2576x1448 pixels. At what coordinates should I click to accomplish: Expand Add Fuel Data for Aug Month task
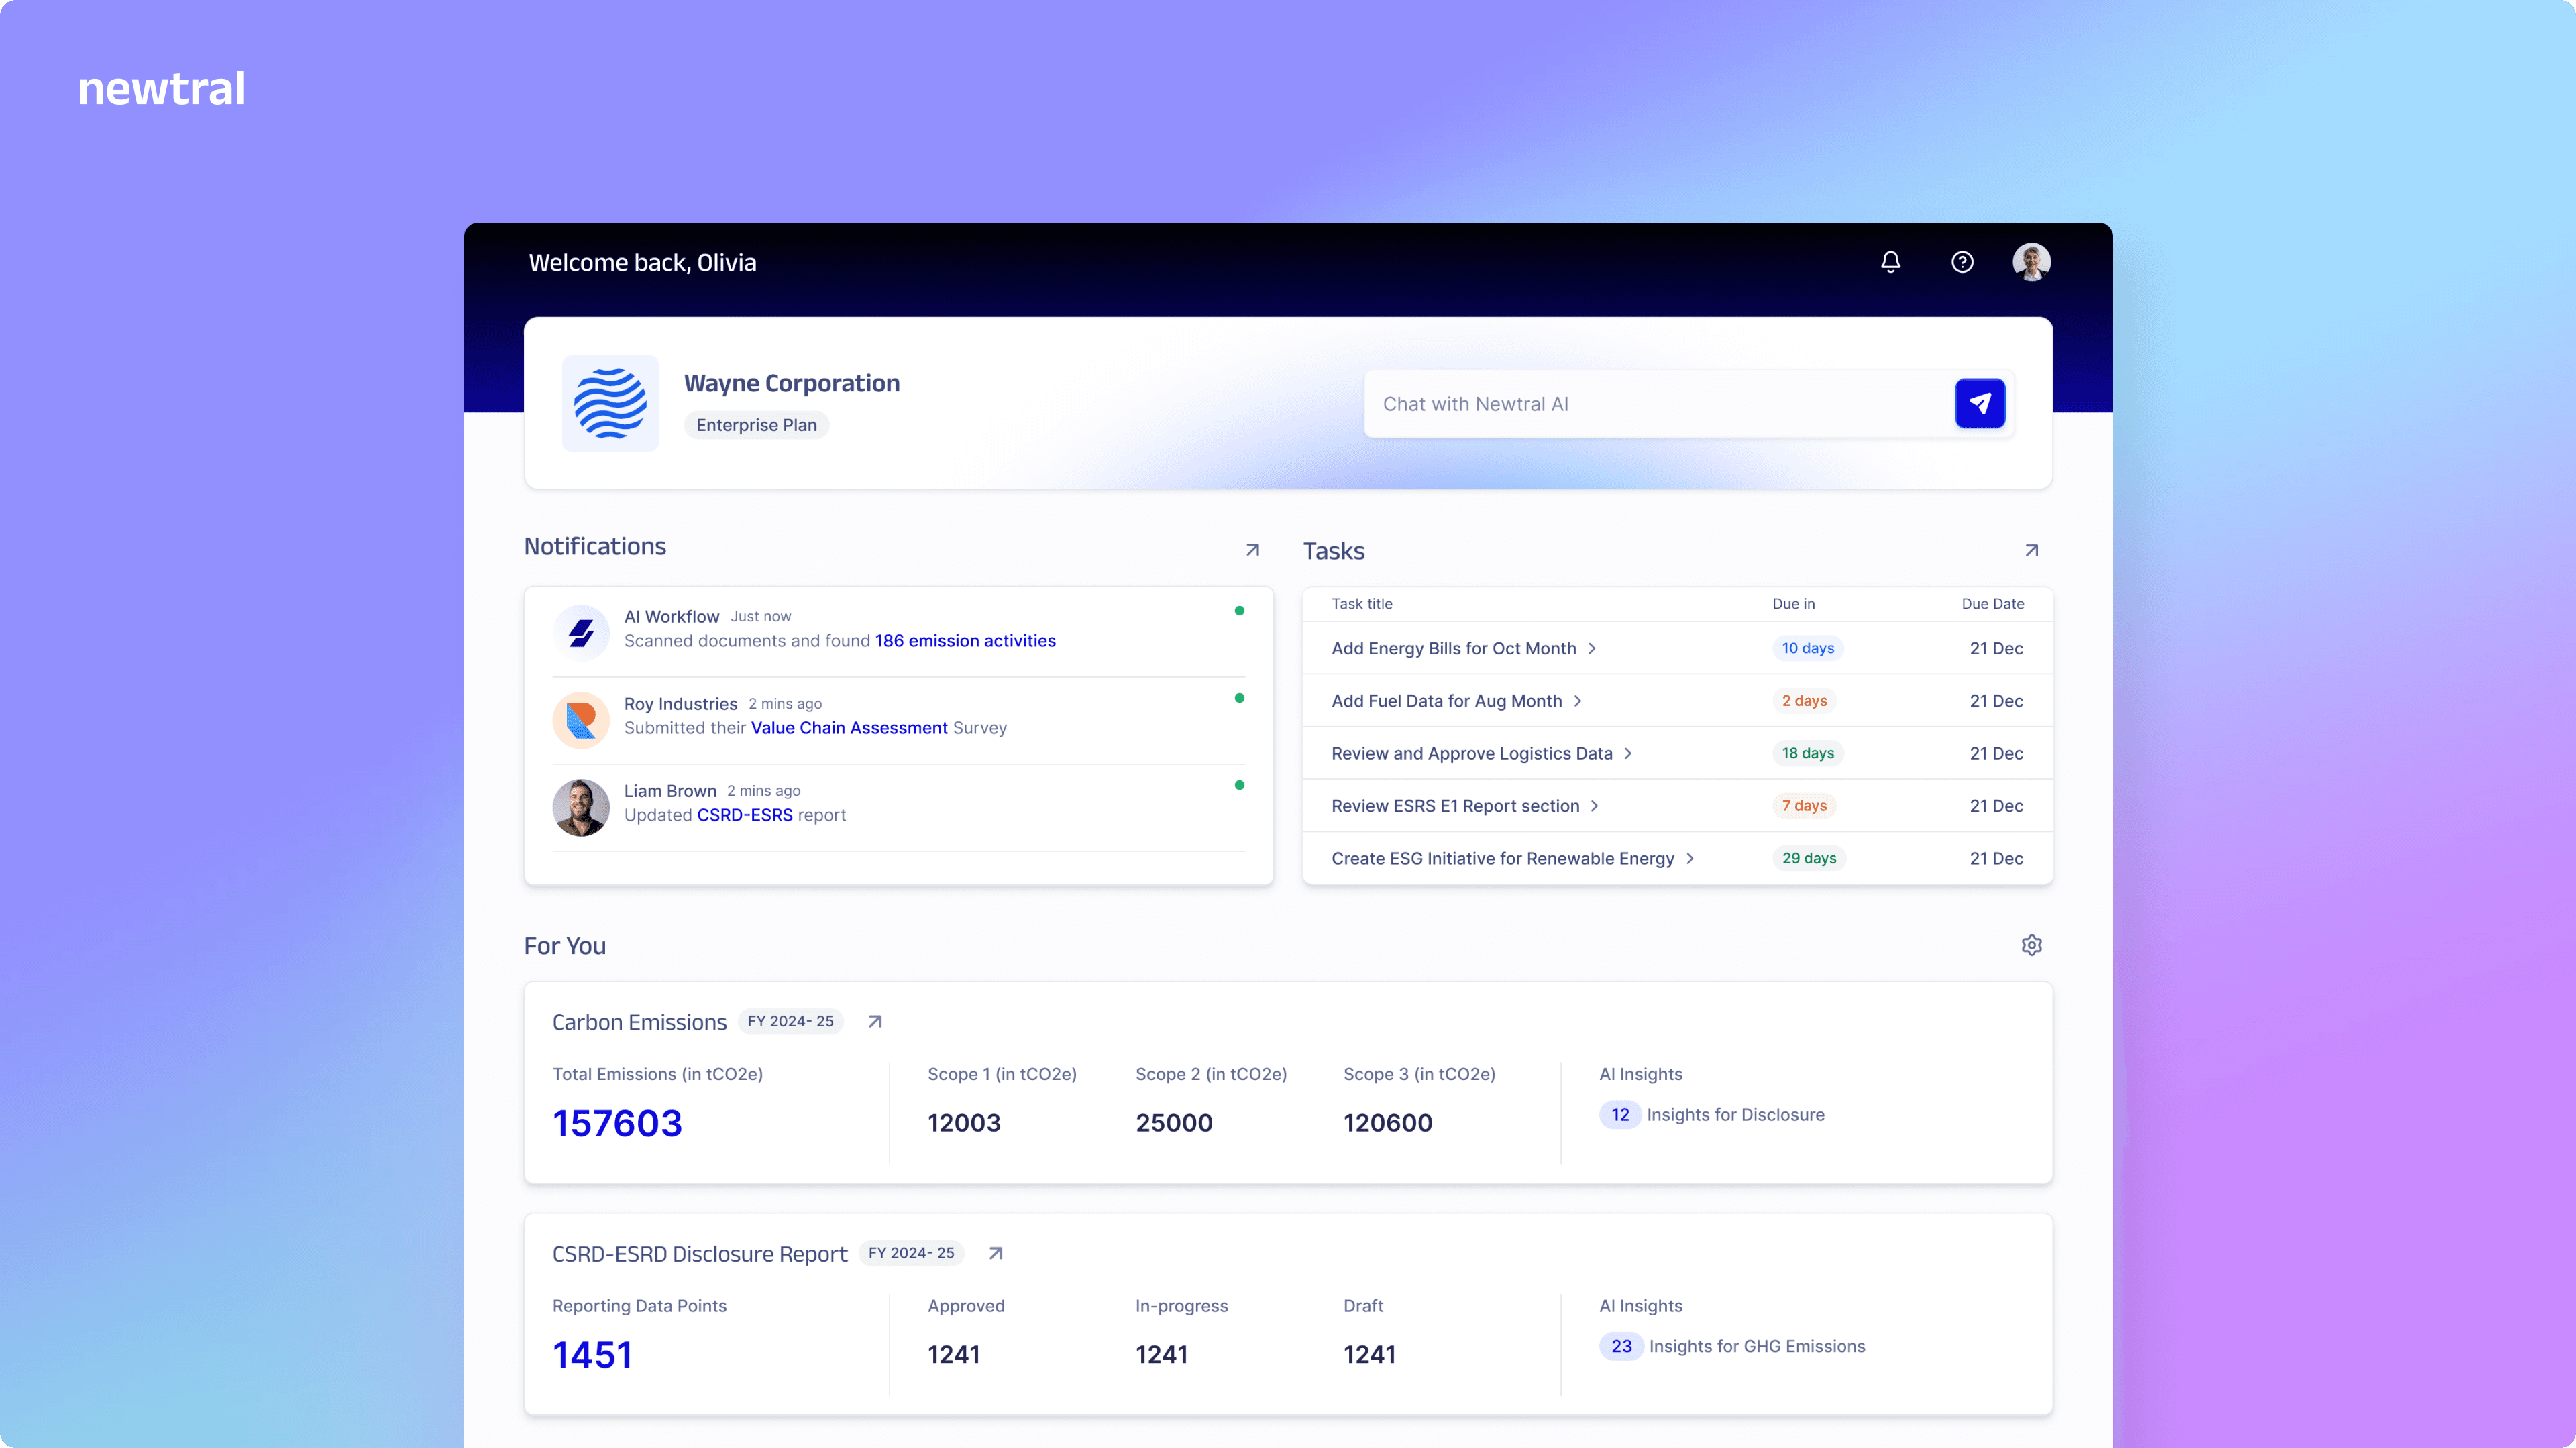coord(1578,701)
